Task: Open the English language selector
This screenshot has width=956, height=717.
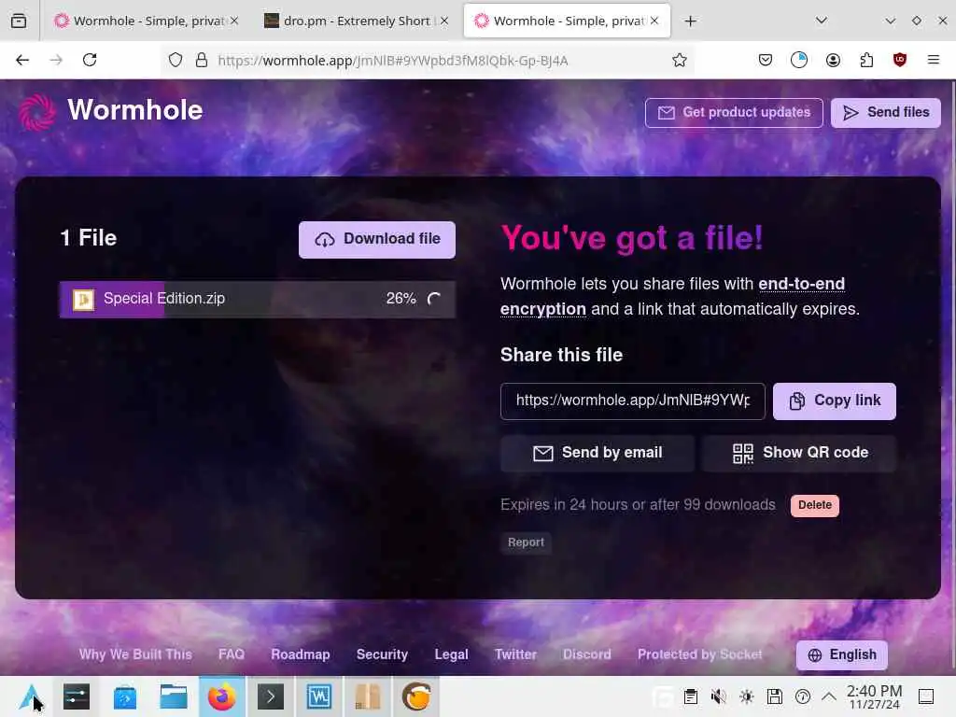Action: (x=841, y=654)
